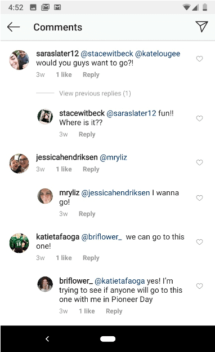
Task: Tap the Android home pill button
Action: 107,339
